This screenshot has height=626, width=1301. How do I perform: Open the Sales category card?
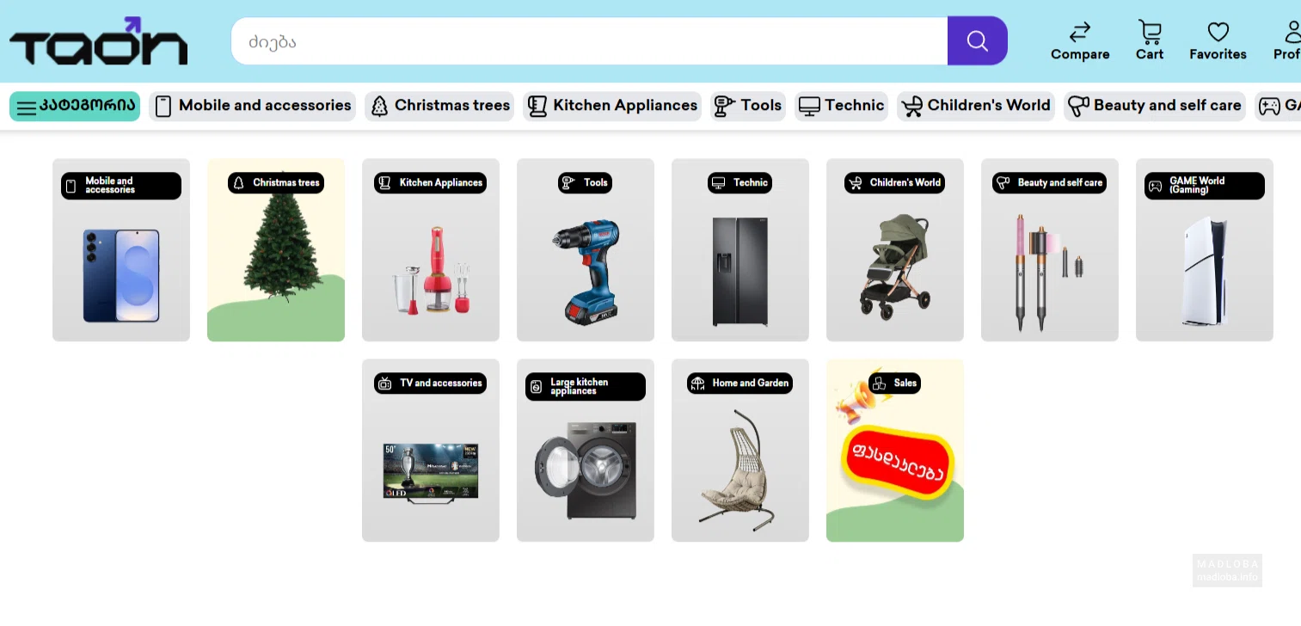[x=894, y=451]
